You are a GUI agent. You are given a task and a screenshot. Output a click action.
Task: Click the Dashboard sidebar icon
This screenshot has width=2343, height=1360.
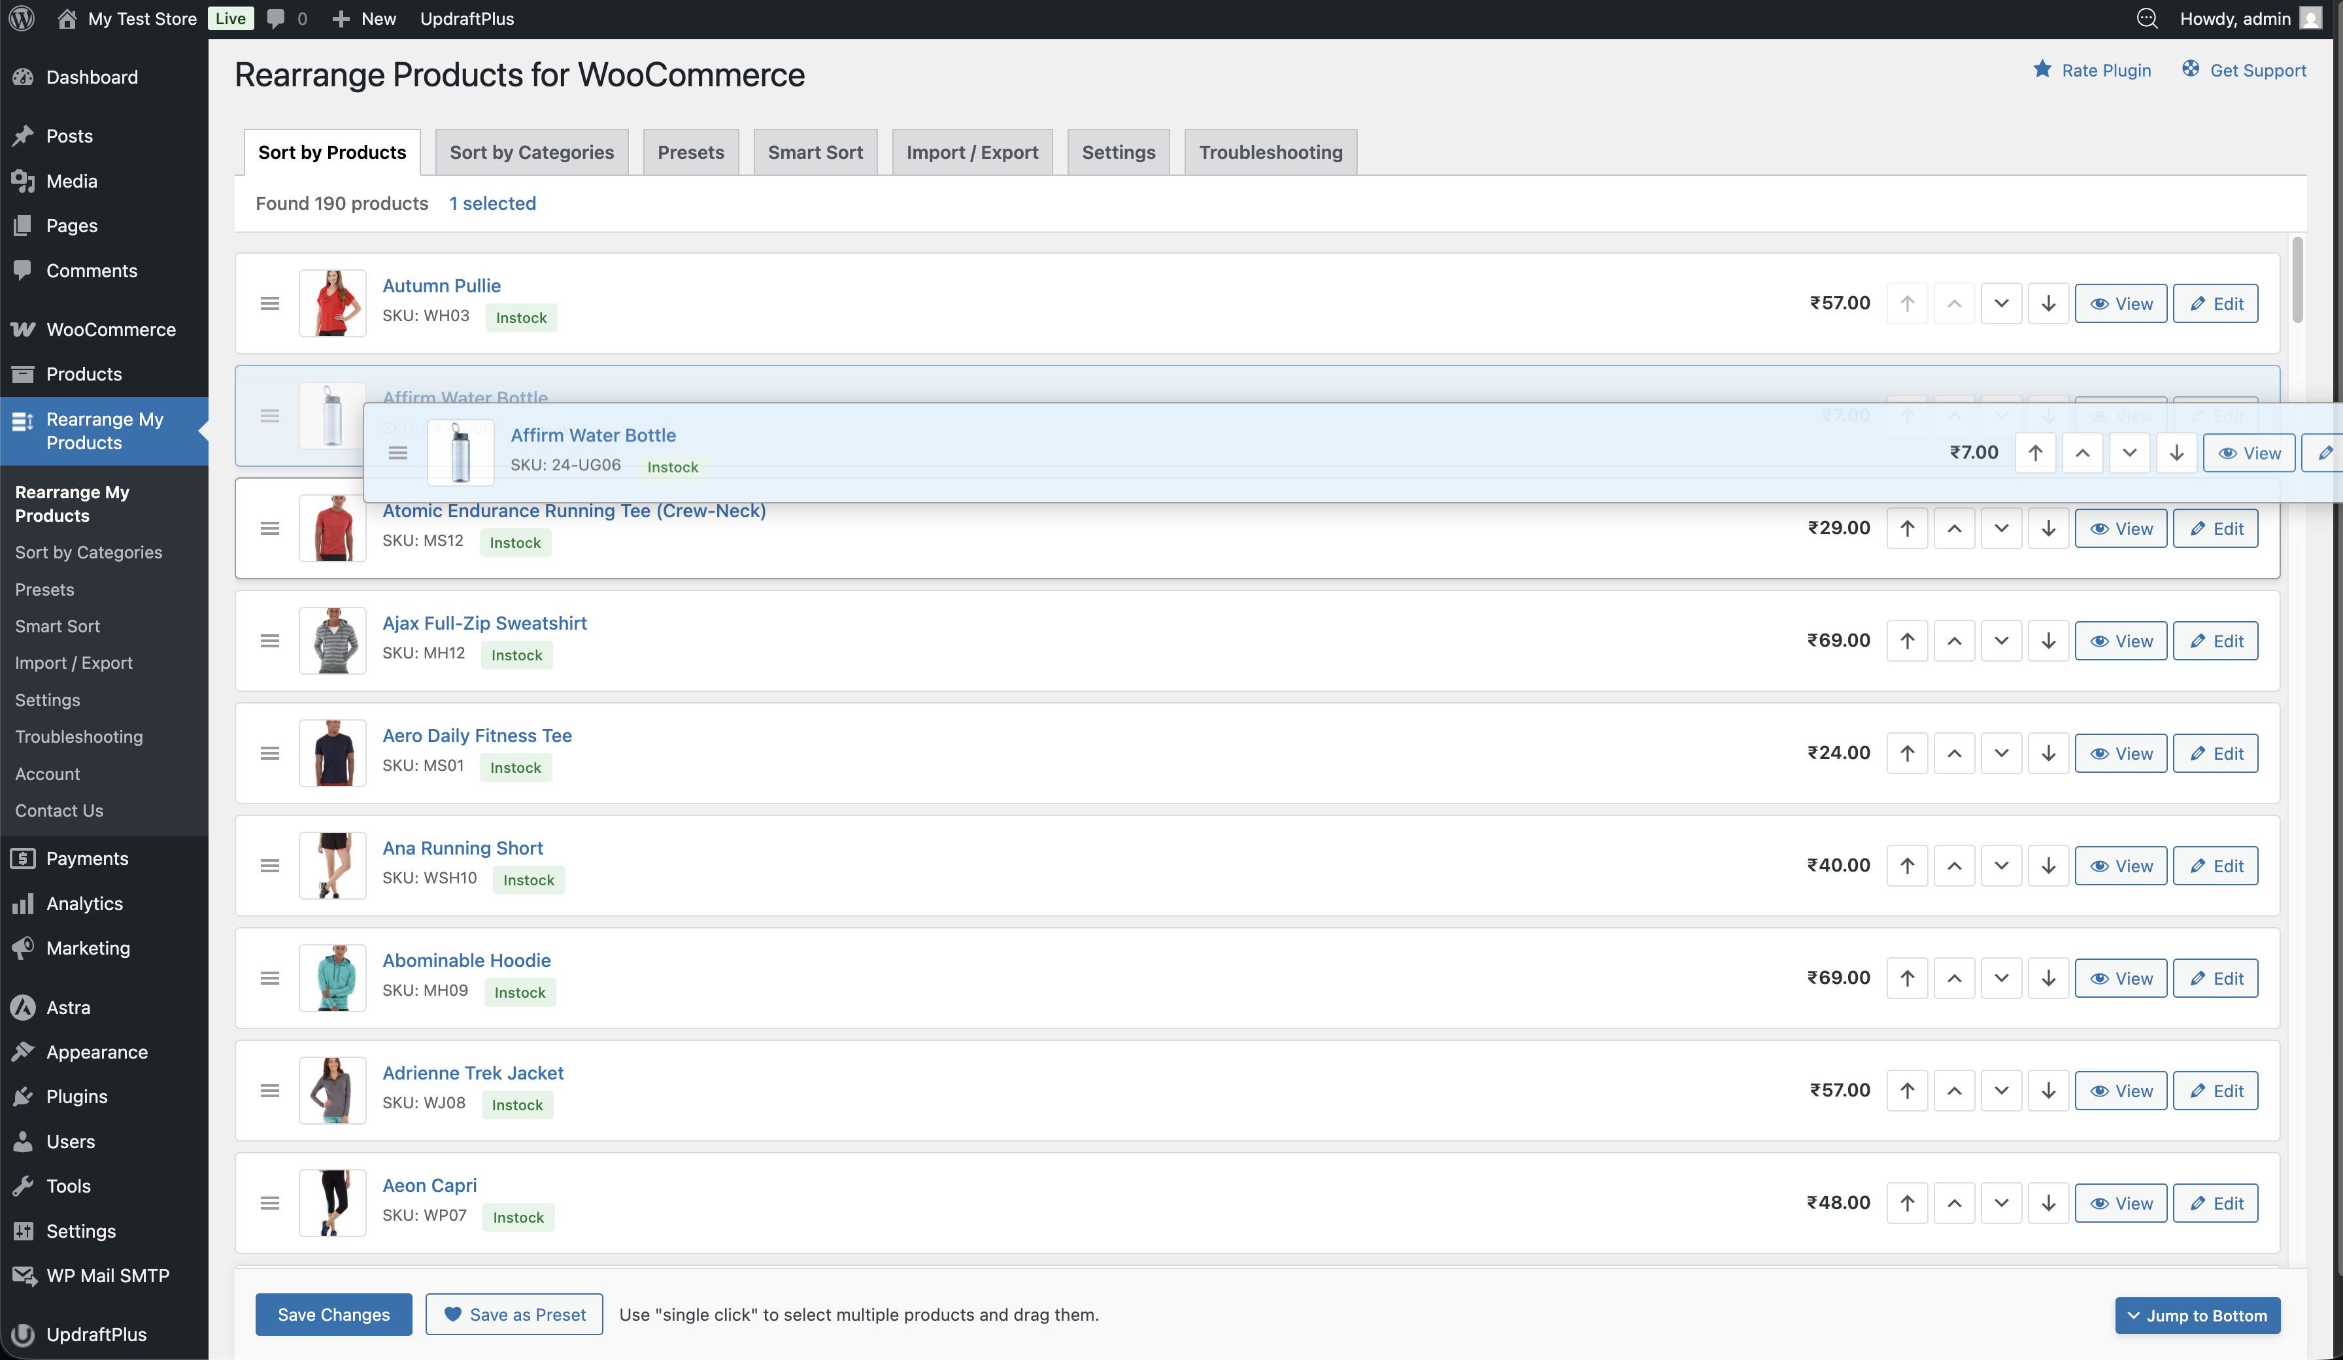click(x=24, y=77)
